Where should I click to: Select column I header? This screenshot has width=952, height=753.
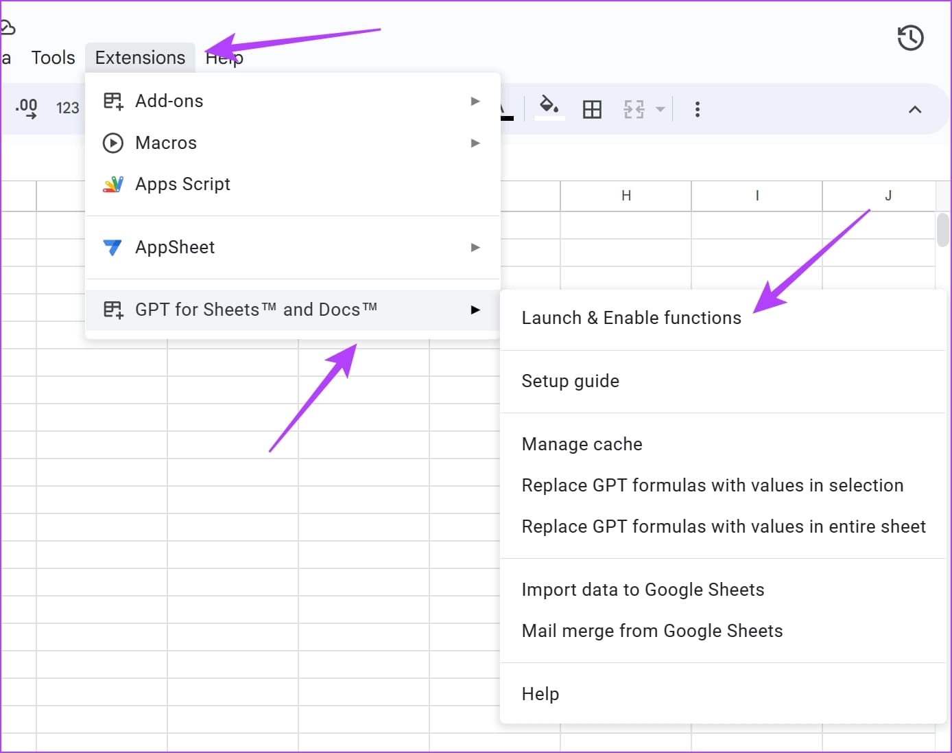pos(757,196)
